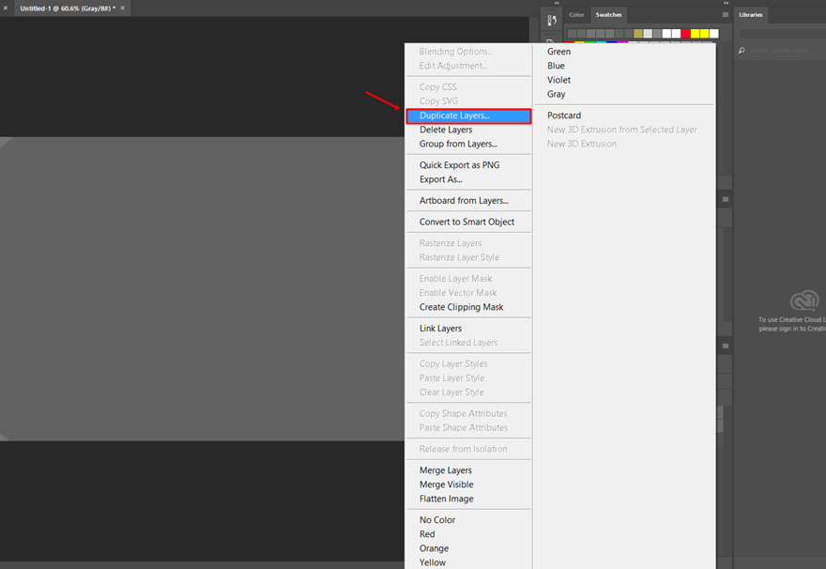Click the Search Adobe Stock magnifier icon

pyautogui.click(x=742, y=51)
